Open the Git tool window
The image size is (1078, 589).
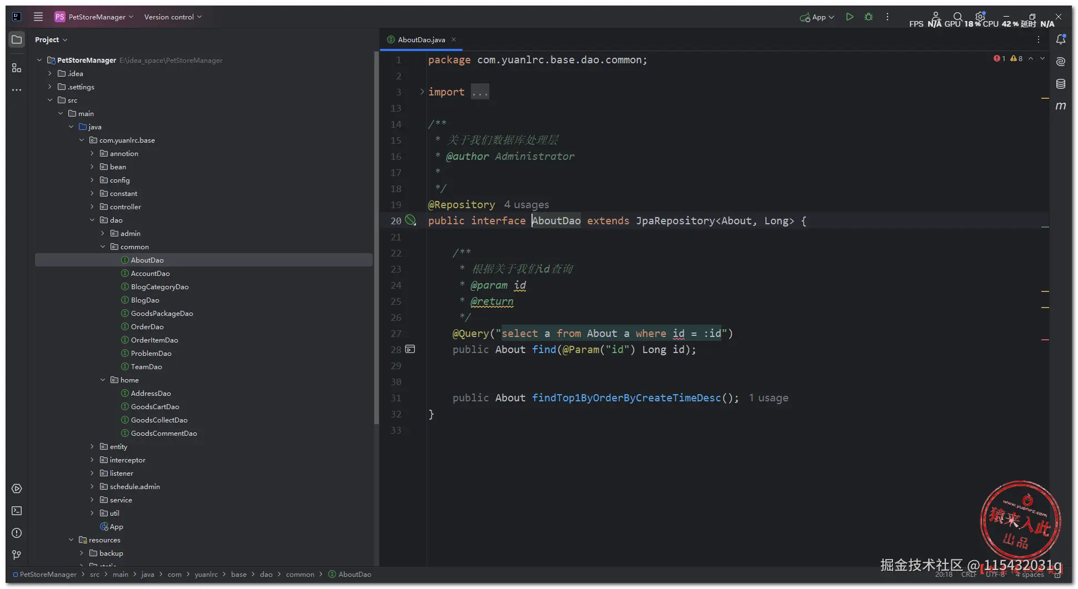(17, 555)
